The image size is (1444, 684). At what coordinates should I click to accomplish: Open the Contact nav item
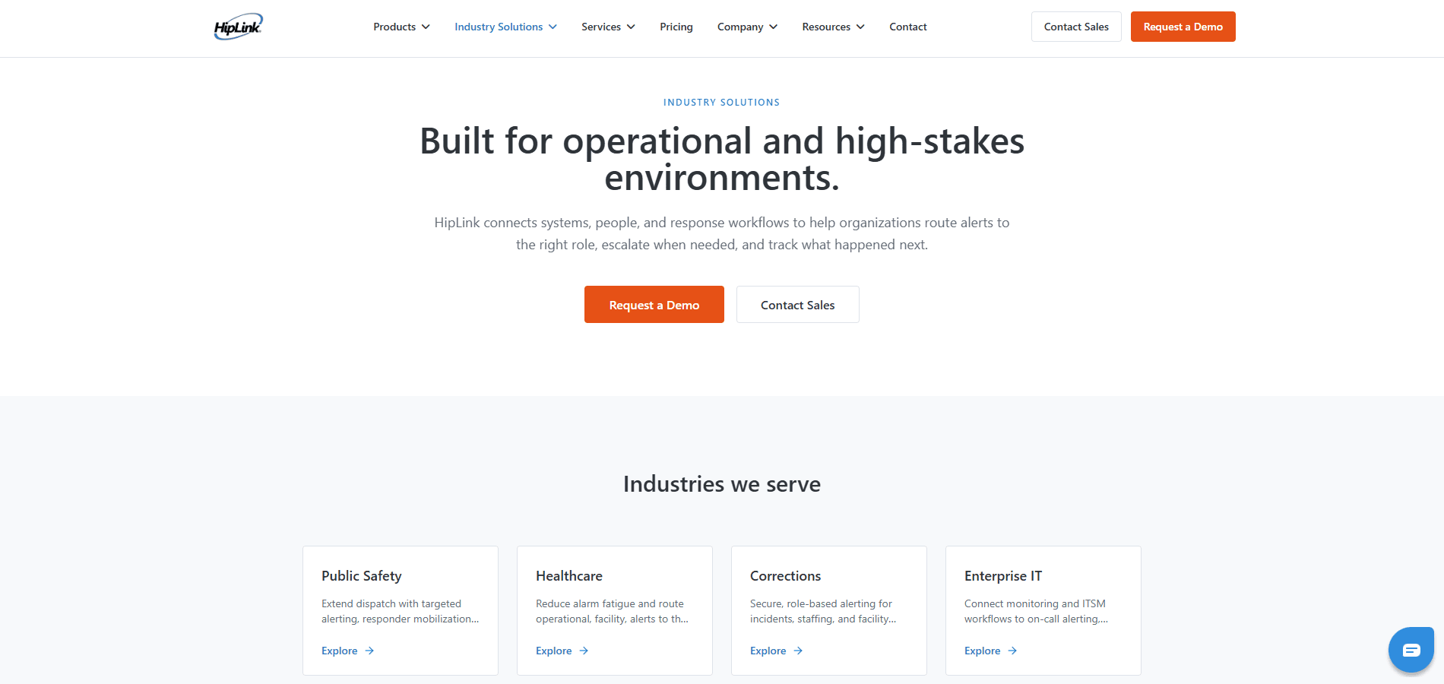[x=908, y=27]
